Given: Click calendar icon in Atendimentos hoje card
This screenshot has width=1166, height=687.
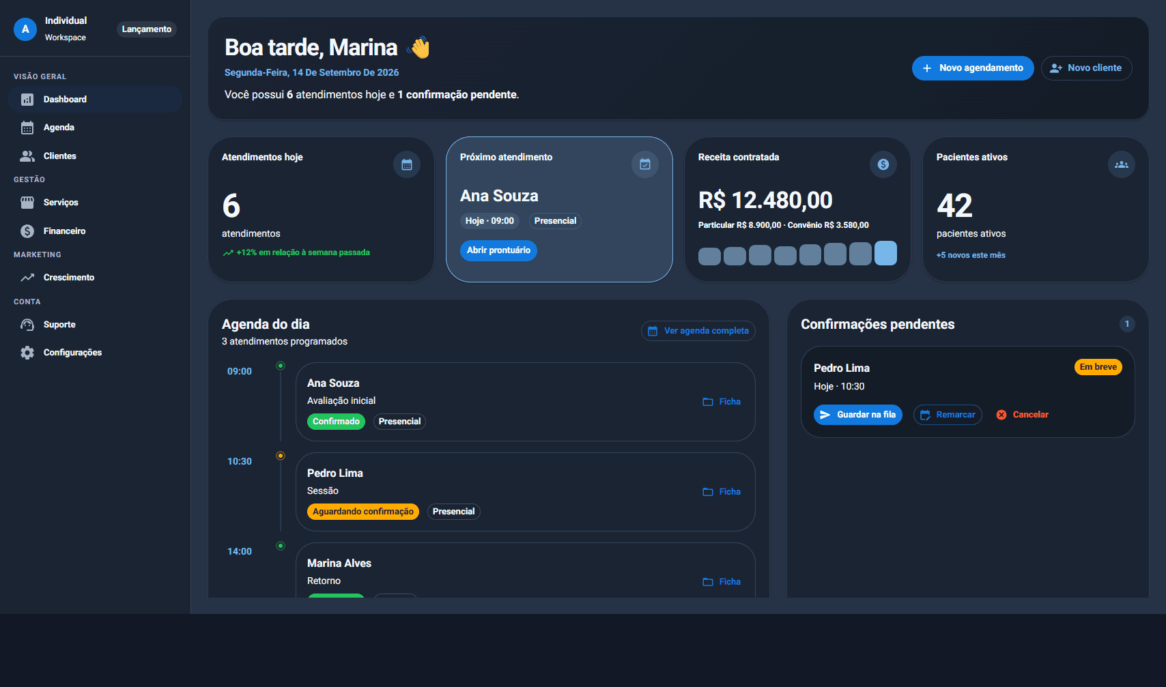Looking at the screenshot, I should 407,164.
